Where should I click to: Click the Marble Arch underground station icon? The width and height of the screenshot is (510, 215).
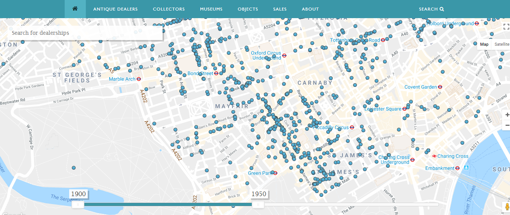[139, 79]
